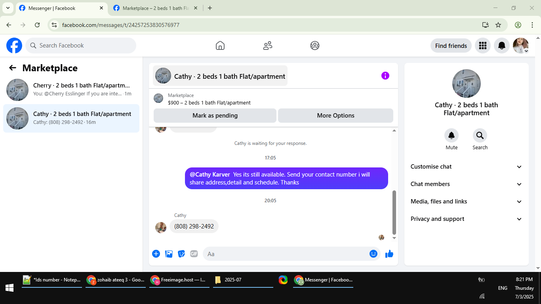Open the 2025-07 folder in taskbar

point(243,280)
